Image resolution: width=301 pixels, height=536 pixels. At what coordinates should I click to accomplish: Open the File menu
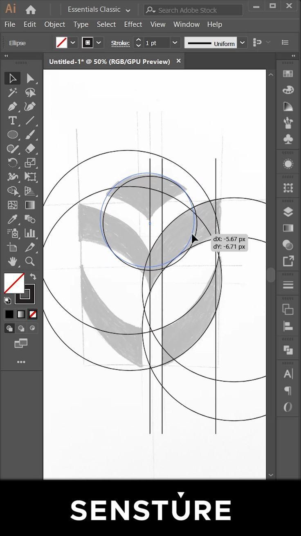tap(10, 25)
